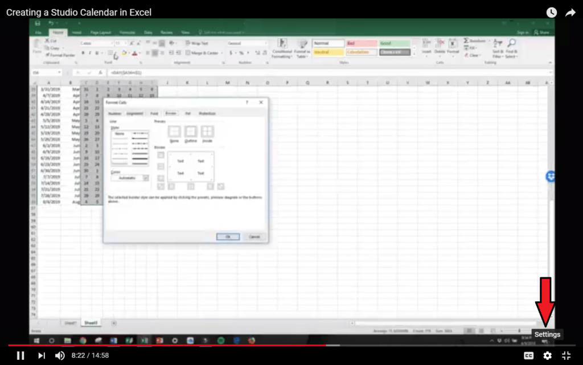This screenshot has height=365, width=583.
Task: Toggle closed captions on the video
Action: click(528, 355)
